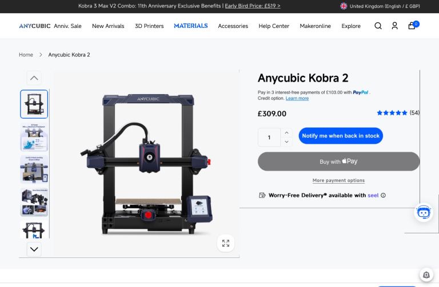
Task: Open the shopping cart icon
Action: pyautogui.click(x=412, y=26)
